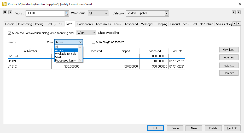Click the product search magnifier icon
The width and height of the screenshot is (244, 133).
[x=67, y=13]
